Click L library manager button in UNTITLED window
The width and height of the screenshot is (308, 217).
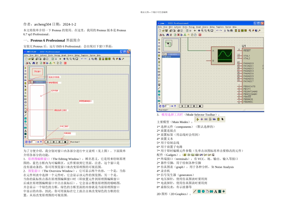[x=32, y=82]
